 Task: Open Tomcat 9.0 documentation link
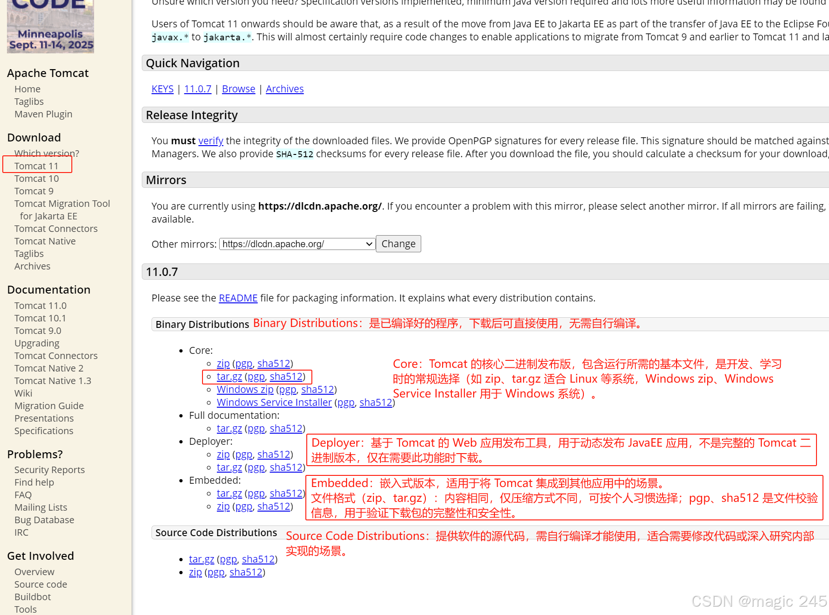[x=38, y=331]
